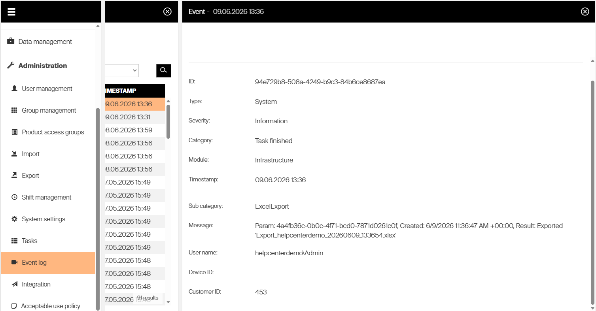Click the Administration wrench icon
Image resolution: width=596 pixels, height=311 pixels.
tap(11, 66)
